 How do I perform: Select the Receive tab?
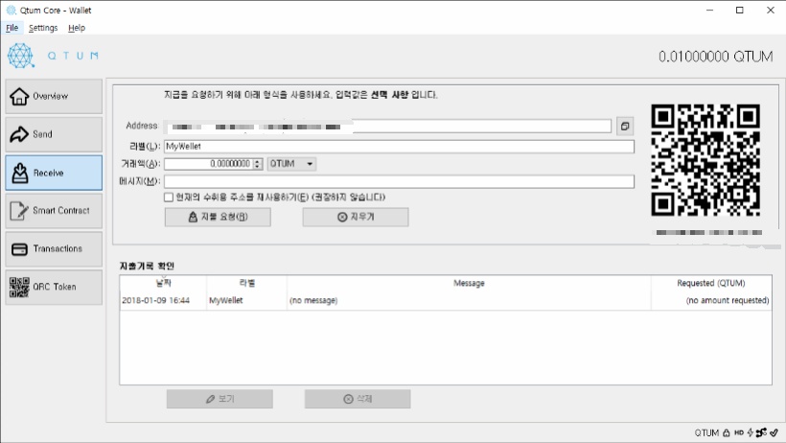coord(54,173)
